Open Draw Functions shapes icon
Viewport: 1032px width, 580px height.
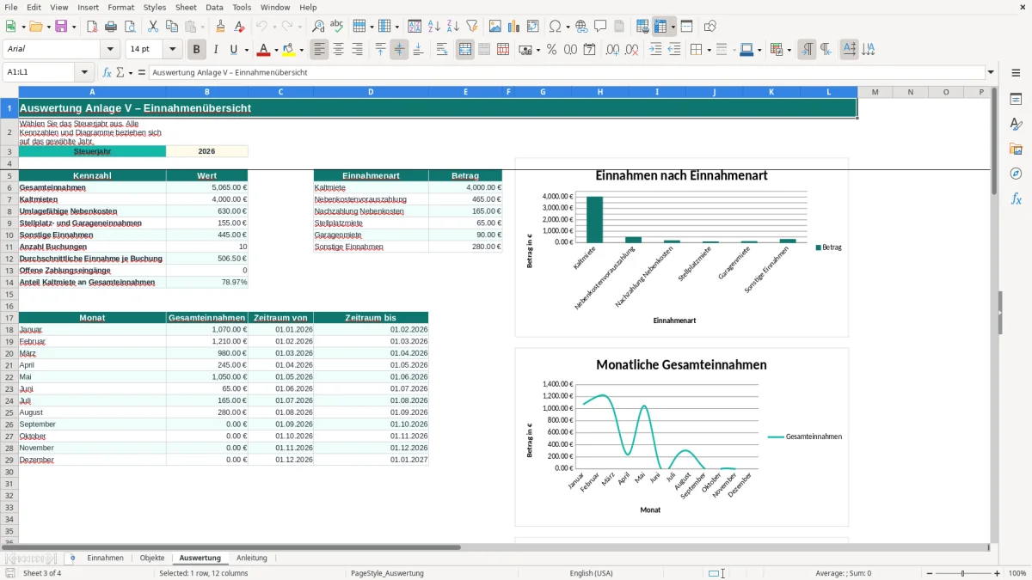(710, 27)
